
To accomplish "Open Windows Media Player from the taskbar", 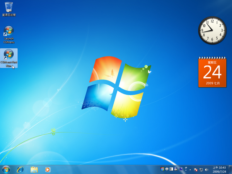I will tap(48, 170).
